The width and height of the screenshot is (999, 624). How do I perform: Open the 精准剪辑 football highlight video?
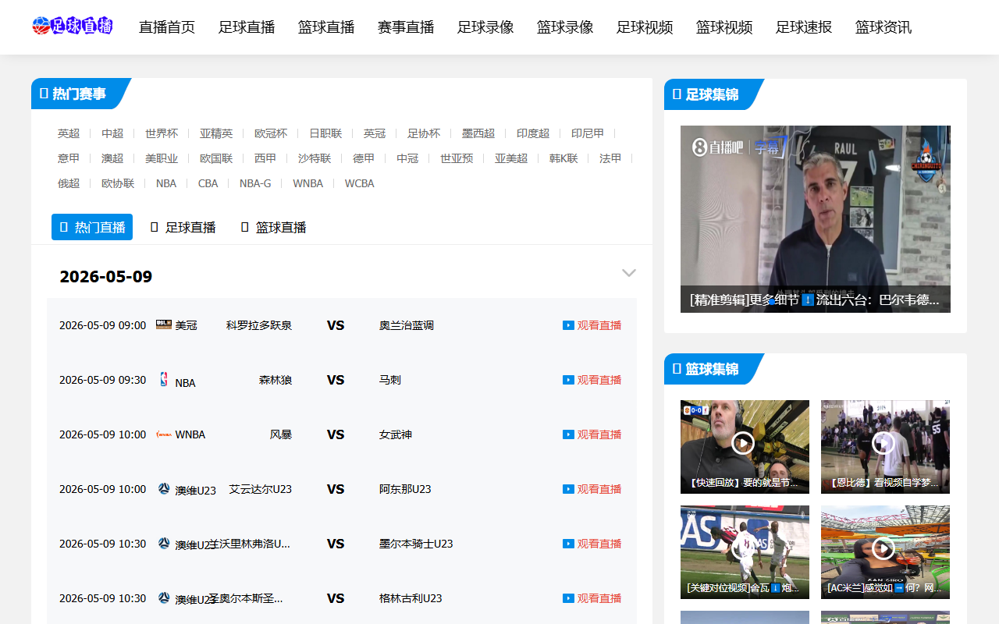[x=816, y=219]
